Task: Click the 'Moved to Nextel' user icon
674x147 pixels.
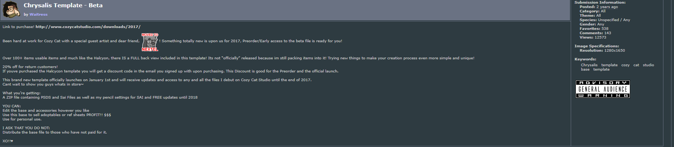Action: [x=150, y=42]
